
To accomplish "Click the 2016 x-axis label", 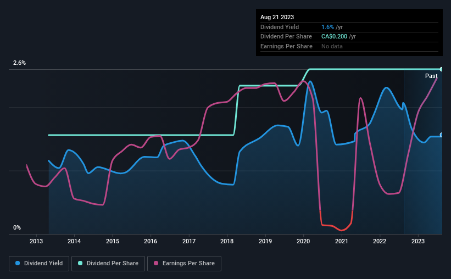I will (x=151, y=241).
